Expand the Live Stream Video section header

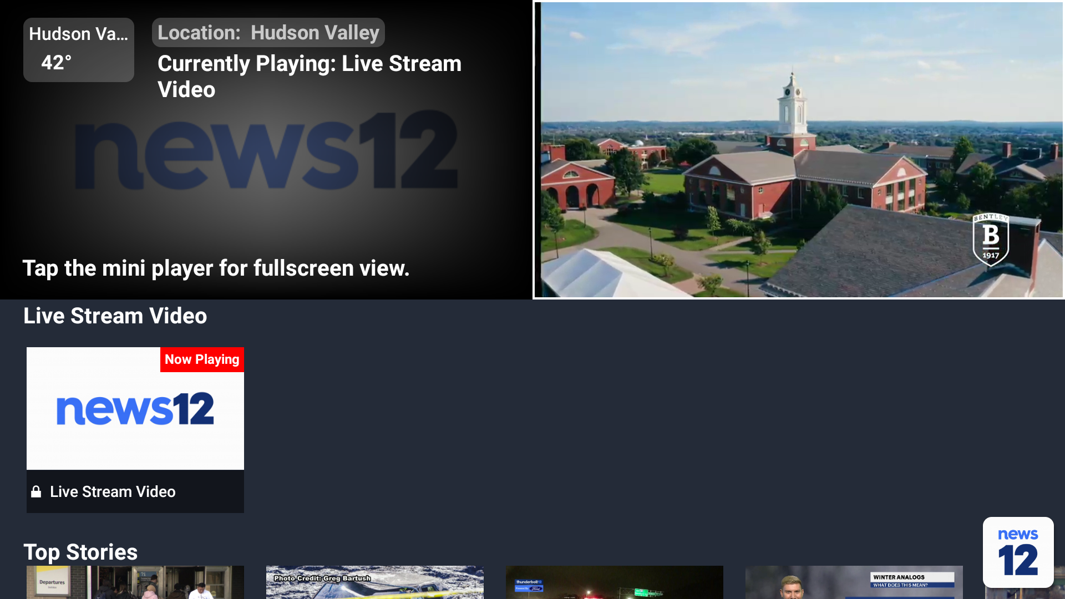tap(115, 316)
